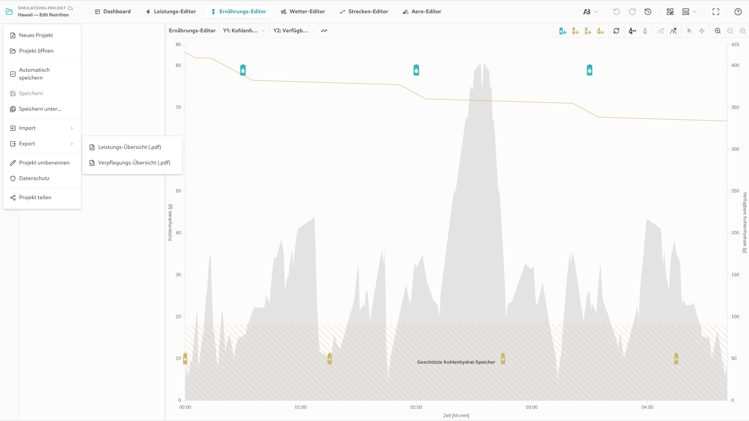Click the zoom in magnifier icon
The image size is (749, 421).
click(x=718, y=31)
